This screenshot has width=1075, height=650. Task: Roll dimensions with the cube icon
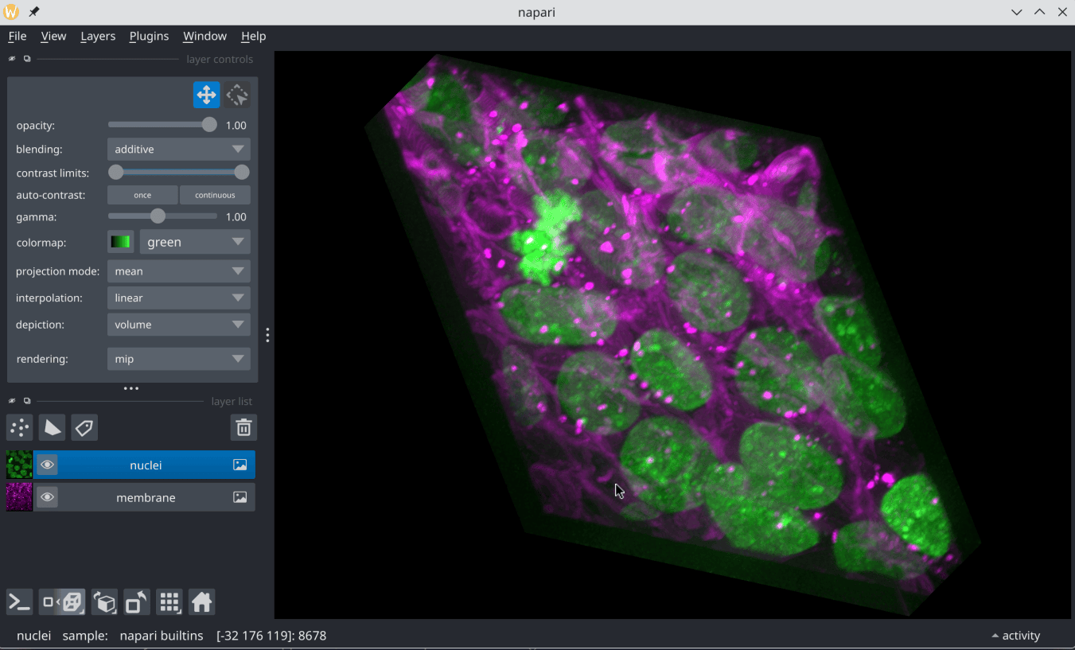103,601
